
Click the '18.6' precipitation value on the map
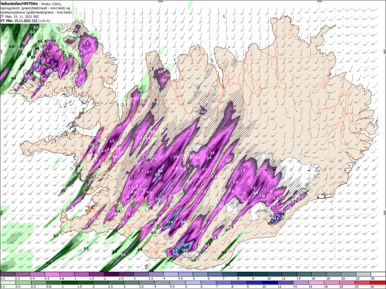pos(185,250)
